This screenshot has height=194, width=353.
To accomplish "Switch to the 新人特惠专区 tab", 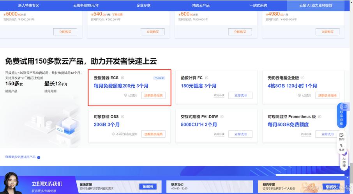I will tap(28, 5).
